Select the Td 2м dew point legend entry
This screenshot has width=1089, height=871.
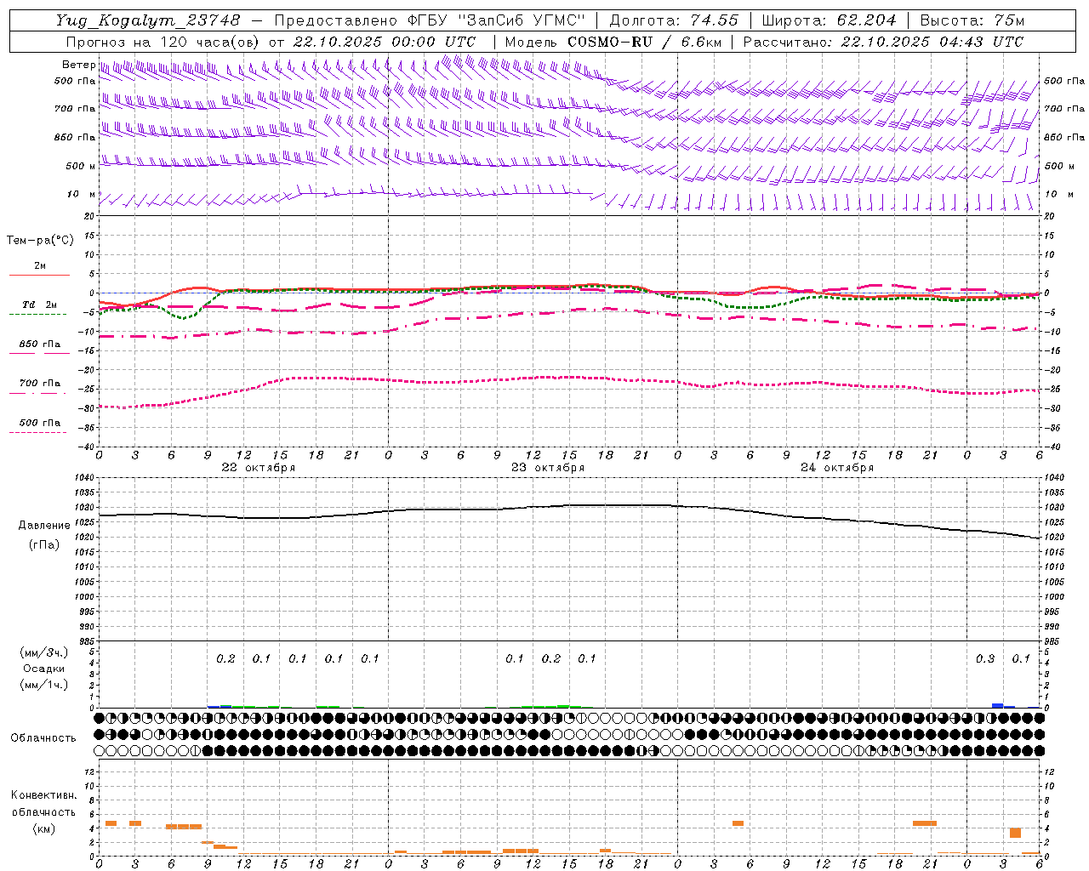[40, 305]
